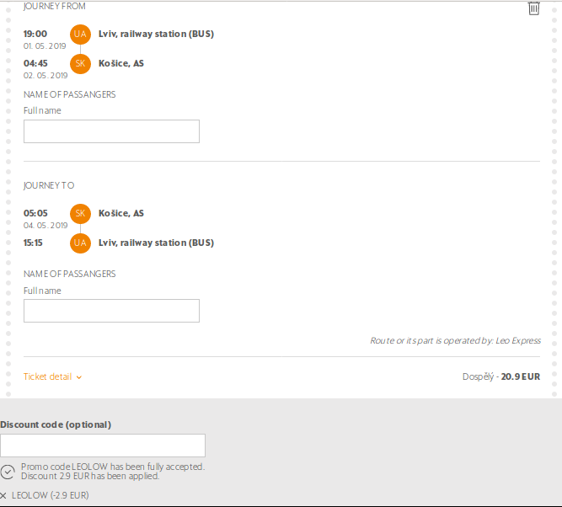Click the Dospělý 20.9 EUR price
Screen dimensions: 562x507
point(500,377)
